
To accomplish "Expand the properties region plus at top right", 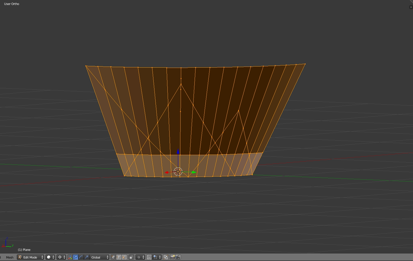I will click(411, 7).
